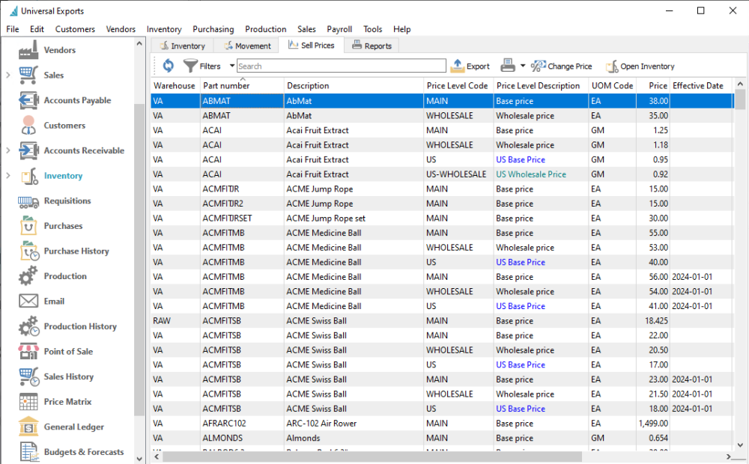Click the Purchase History sidebar icon
749x464 pixels.
28,251
